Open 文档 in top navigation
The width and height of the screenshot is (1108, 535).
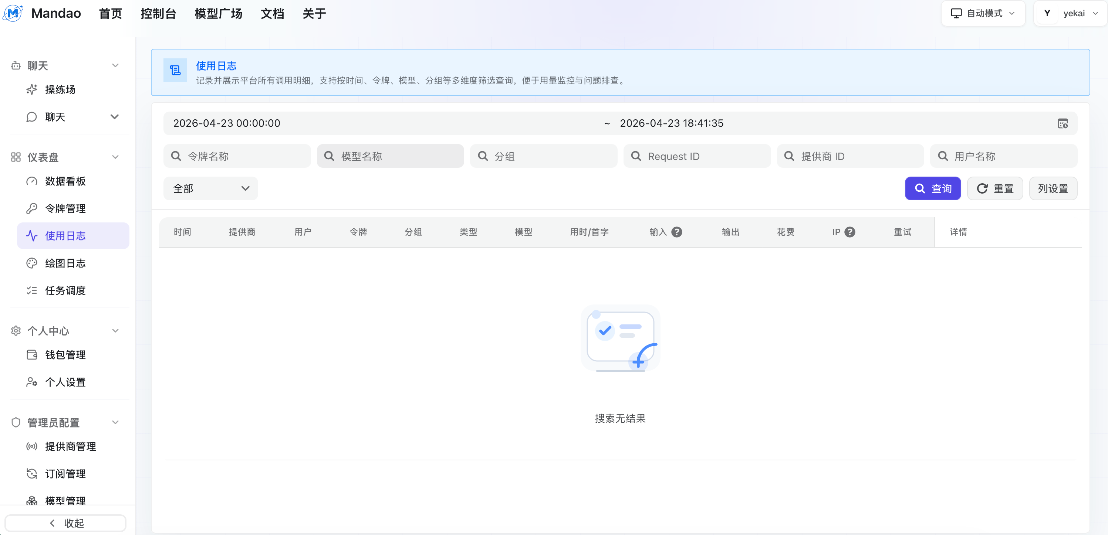click(272, 14)
